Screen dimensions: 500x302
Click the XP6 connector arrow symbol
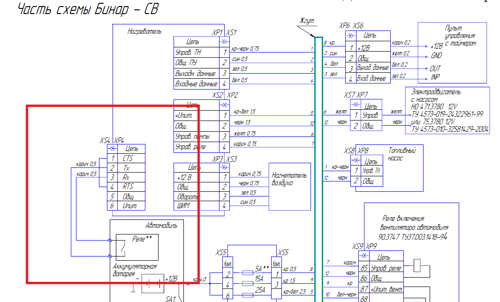point(350,35)
